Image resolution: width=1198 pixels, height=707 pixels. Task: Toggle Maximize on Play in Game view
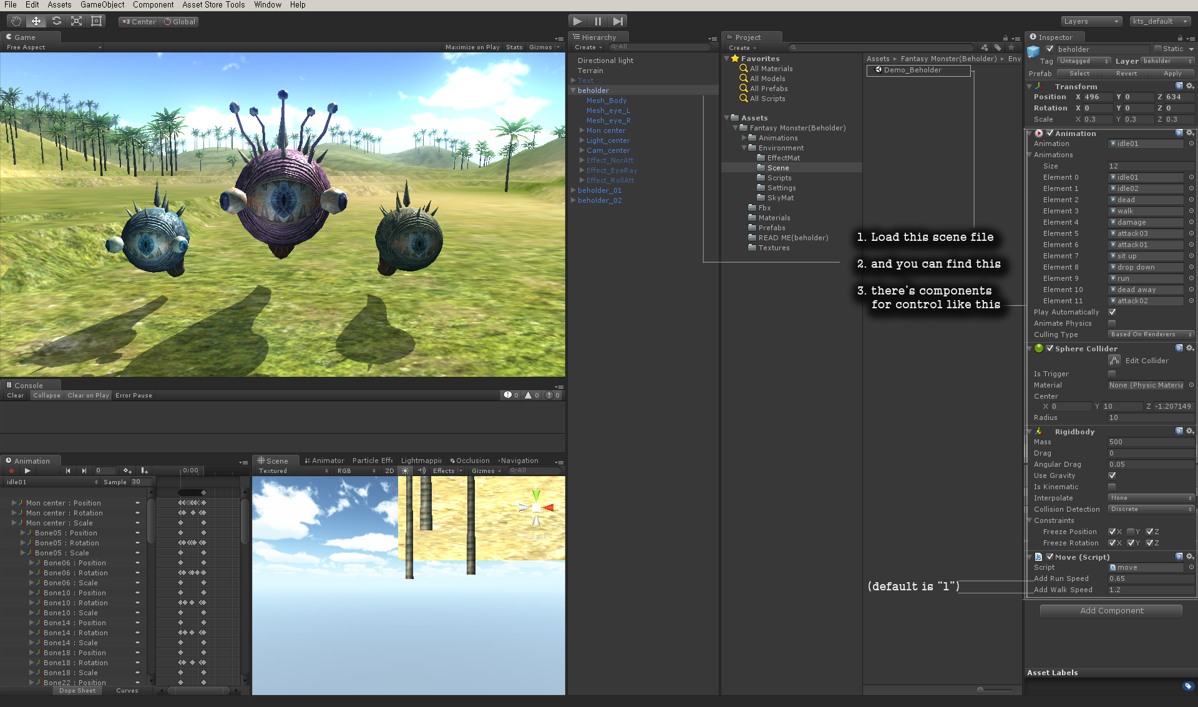point(472,47)
